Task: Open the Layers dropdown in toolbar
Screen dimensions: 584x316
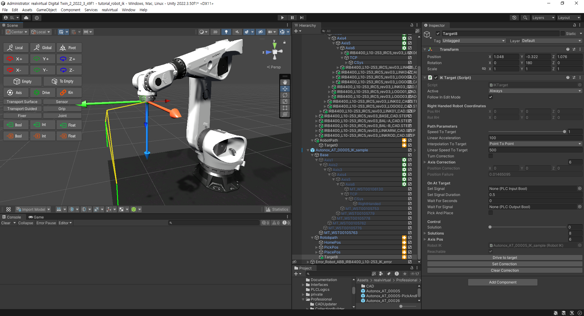Action: click(x=543, y=18)
